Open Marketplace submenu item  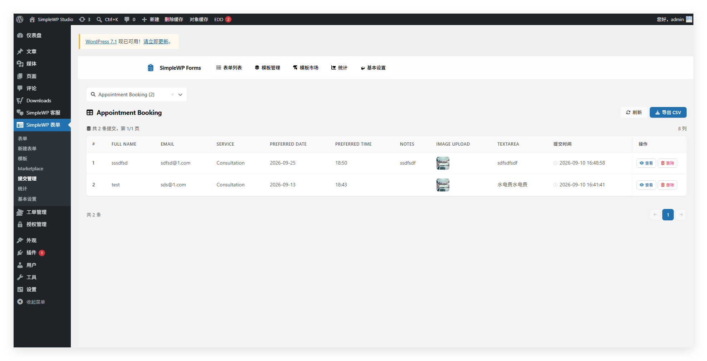point(30,169)
